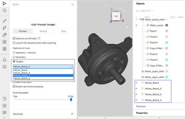Enable Launch HD reconstruction after scanning

[14, 43]
